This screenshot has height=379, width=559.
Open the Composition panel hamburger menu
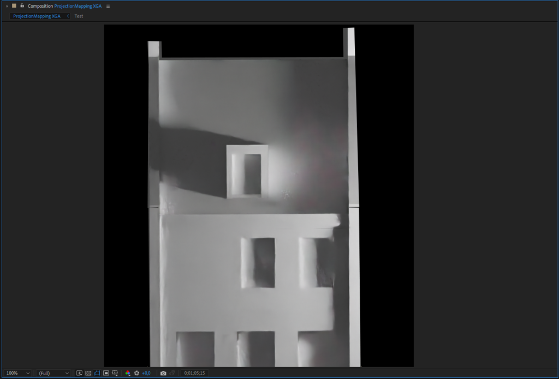pyautogui.click(x=108, y=6)
